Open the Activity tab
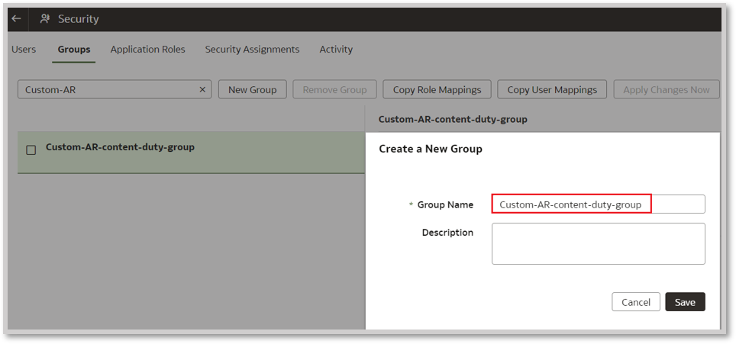 (x=336, y=50)
